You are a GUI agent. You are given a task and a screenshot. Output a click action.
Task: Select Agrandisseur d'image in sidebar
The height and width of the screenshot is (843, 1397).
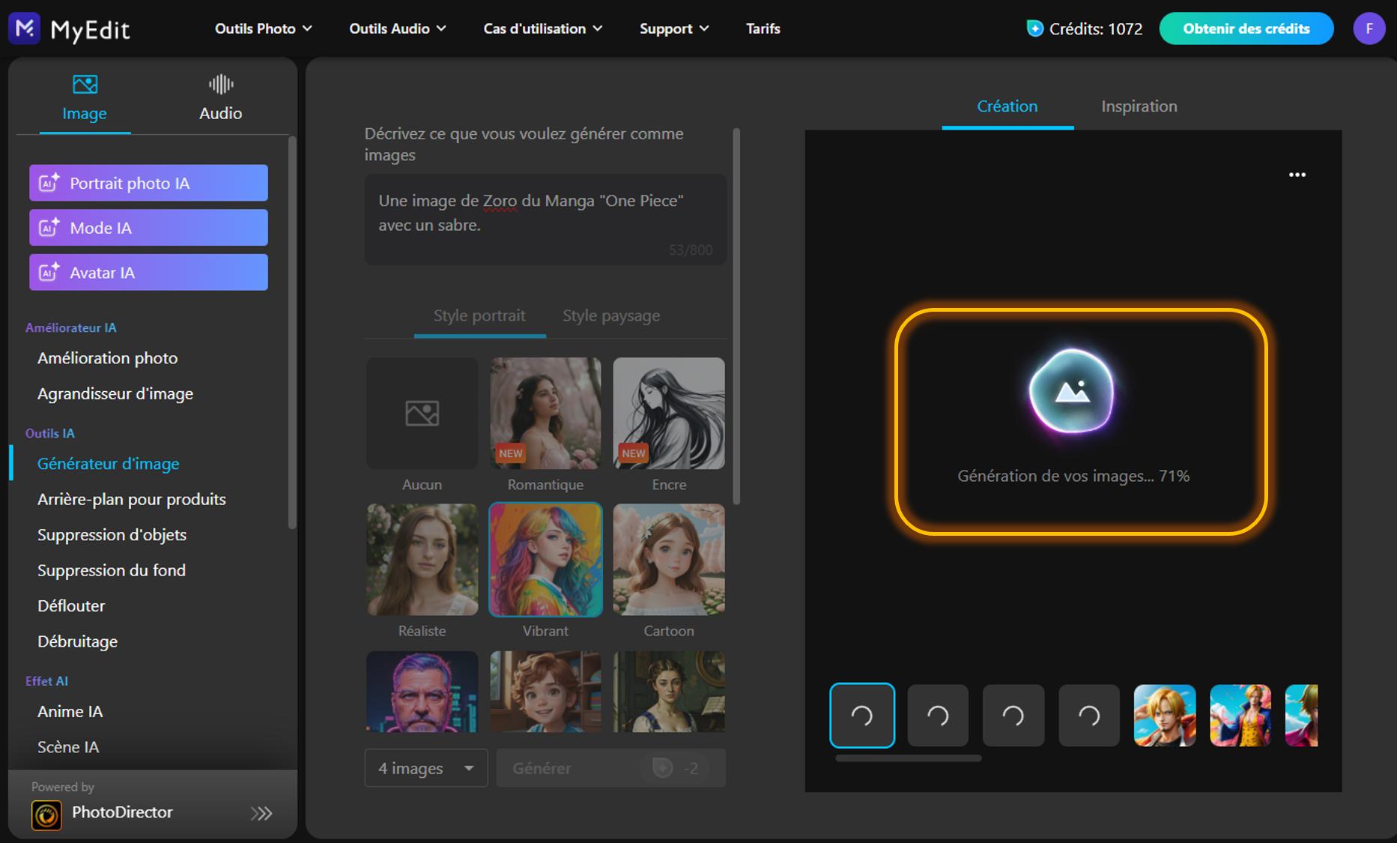click(x=115, y=393)
